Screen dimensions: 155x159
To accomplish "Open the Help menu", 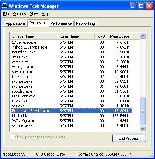I will point(46,14).
